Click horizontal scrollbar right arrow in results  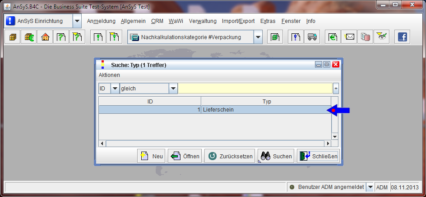(328, 143)
